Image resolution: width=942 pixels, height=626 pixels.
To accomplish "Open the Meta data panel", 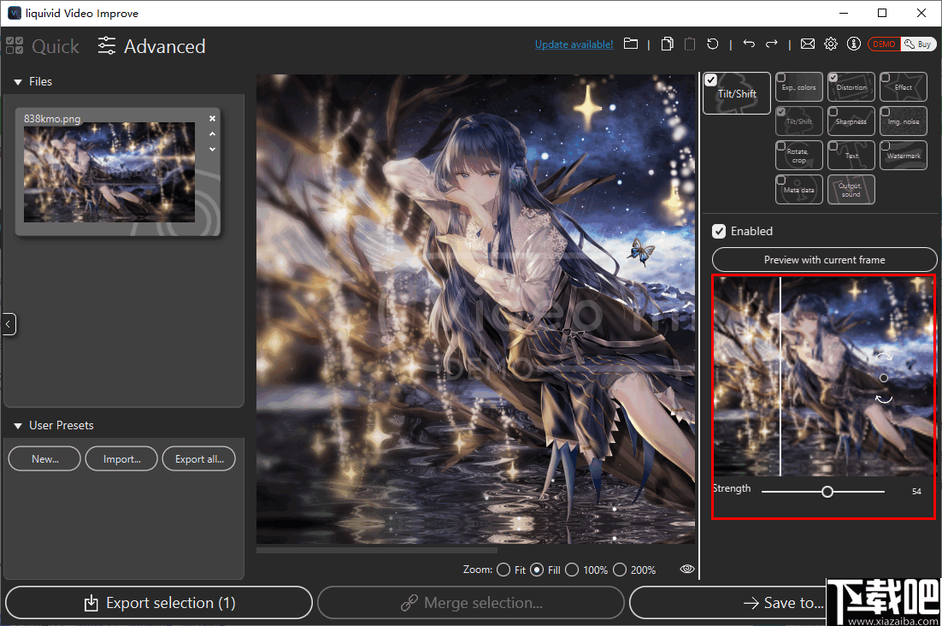I will click(798, 189).
